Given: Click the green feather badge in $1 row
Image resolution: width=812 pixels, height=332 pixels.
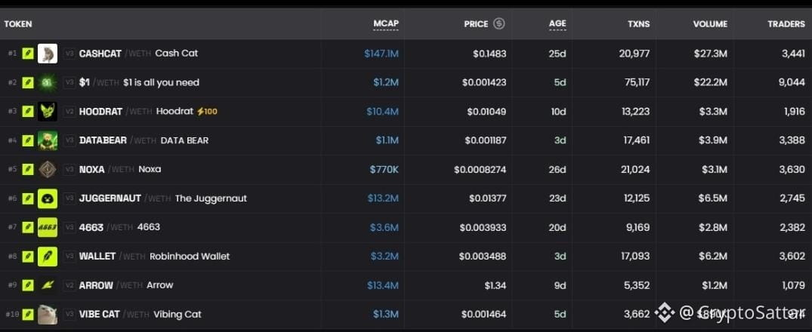Looking at the screenshot, I should [28, 82].
